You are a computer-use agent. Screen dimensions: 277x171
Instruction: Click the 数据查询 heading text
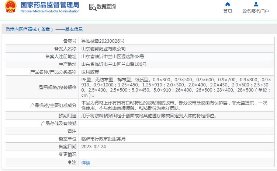click(x=106, y=7)
